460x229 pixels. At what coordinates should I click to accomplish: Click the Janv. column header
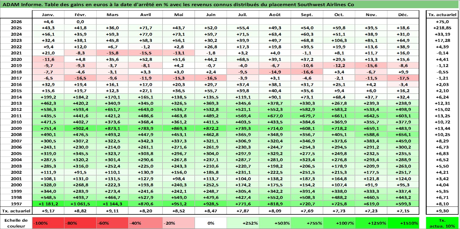tap(48, 15)
